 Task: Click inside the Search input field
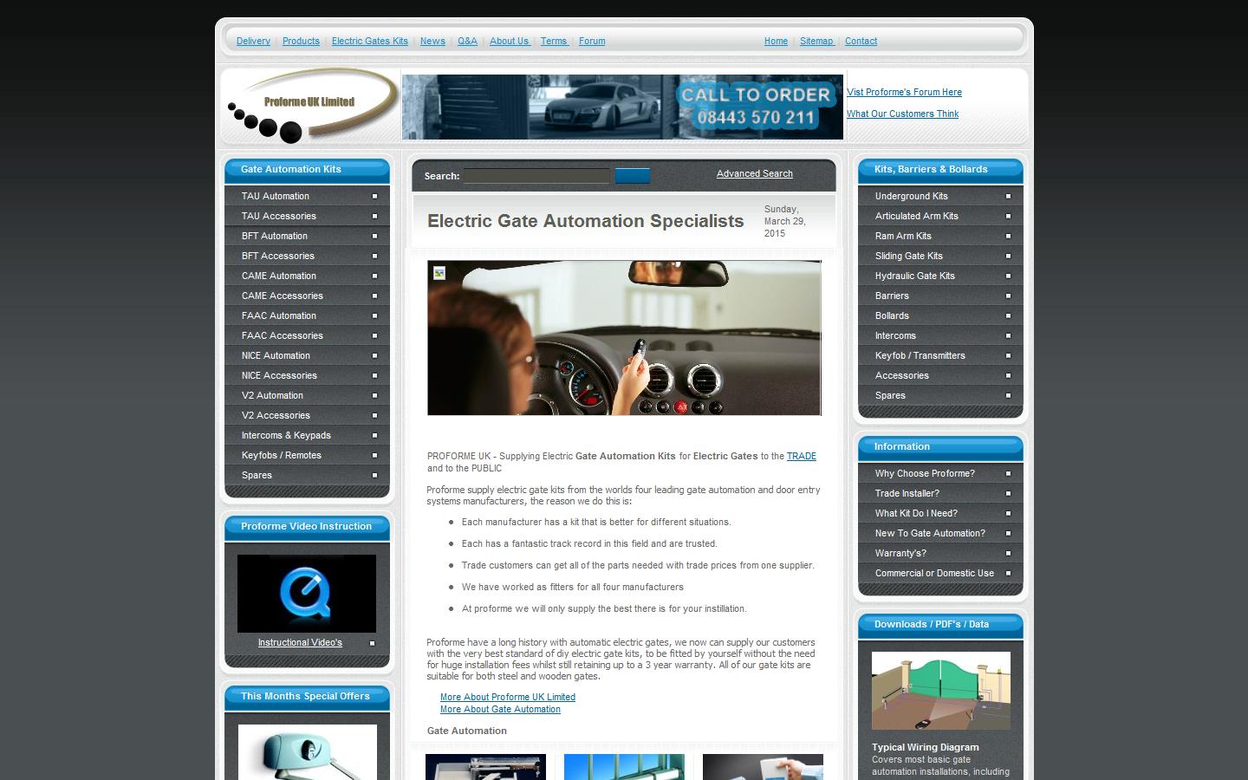coord(536,176)
